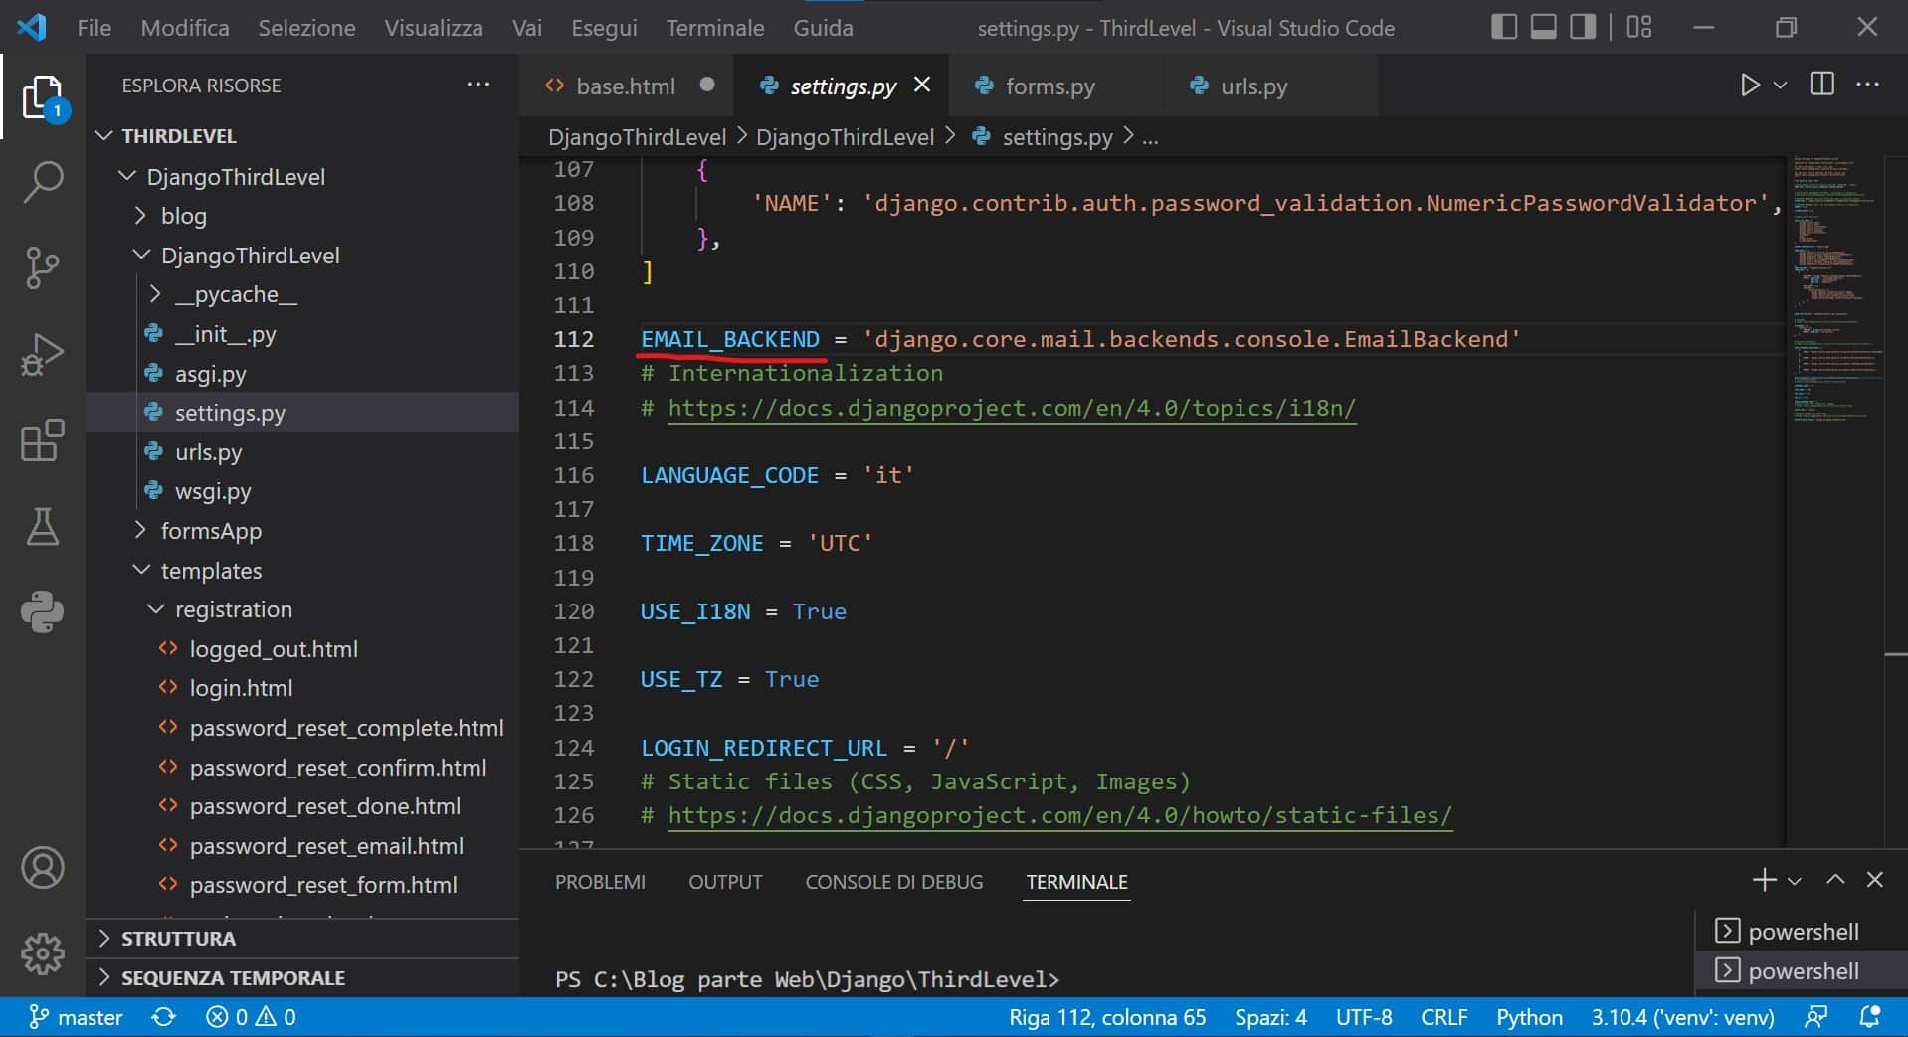Viewport: 1908px width, 1037px height.
Task: Open Explorer views and more actions
Action: pyautogui.click(x=478, y=85)
